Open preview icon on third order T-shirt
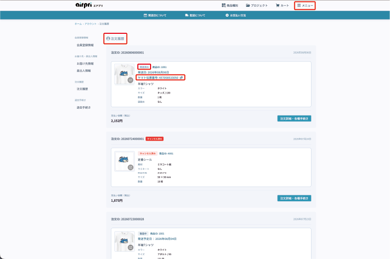This screenshot has height=259, width=390. pos(130,247)
